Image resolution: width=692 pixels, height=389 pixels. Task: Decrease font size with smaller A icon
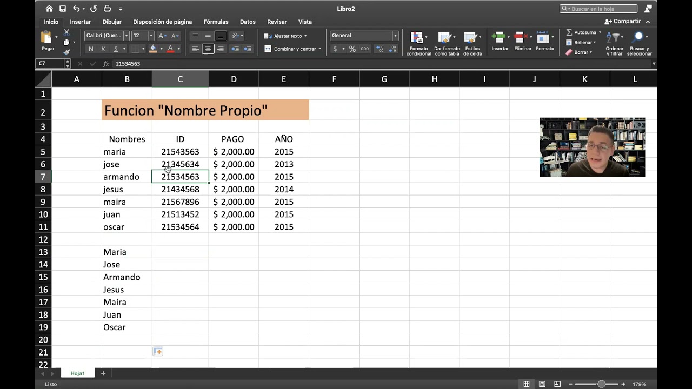coord(175,36)
